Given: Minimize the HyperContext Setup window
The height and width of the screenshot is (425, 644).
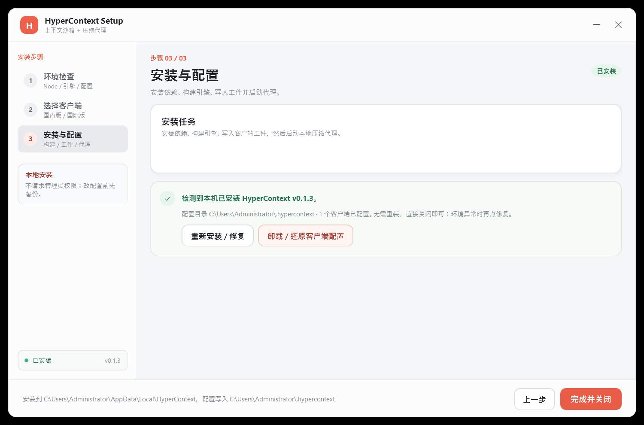Looking at the screenshot, I should (x=597, y=24).
